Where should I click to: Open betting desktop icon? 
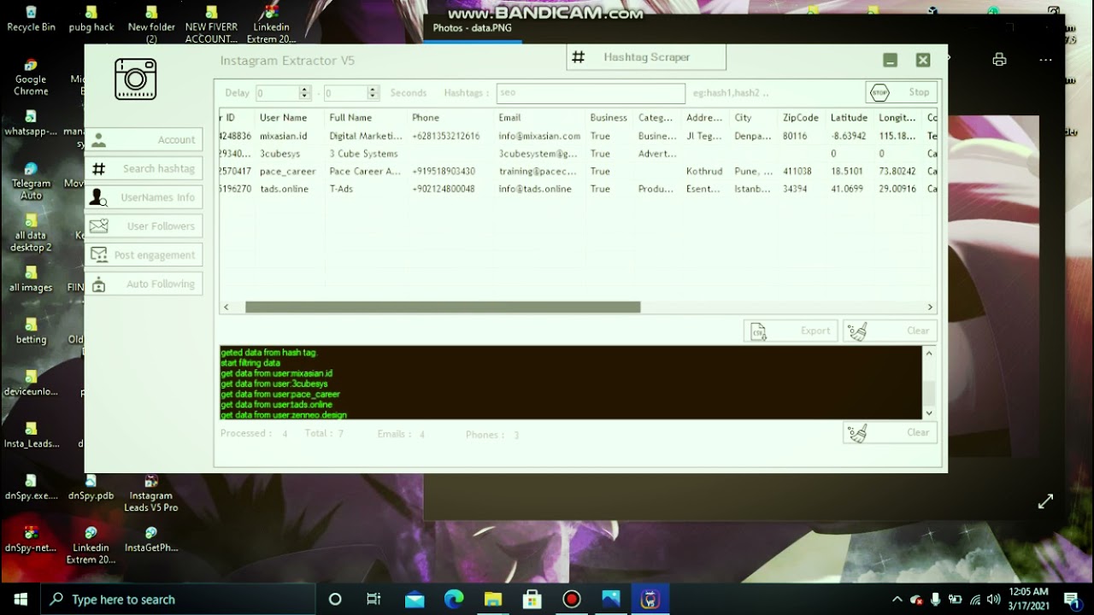31,331
